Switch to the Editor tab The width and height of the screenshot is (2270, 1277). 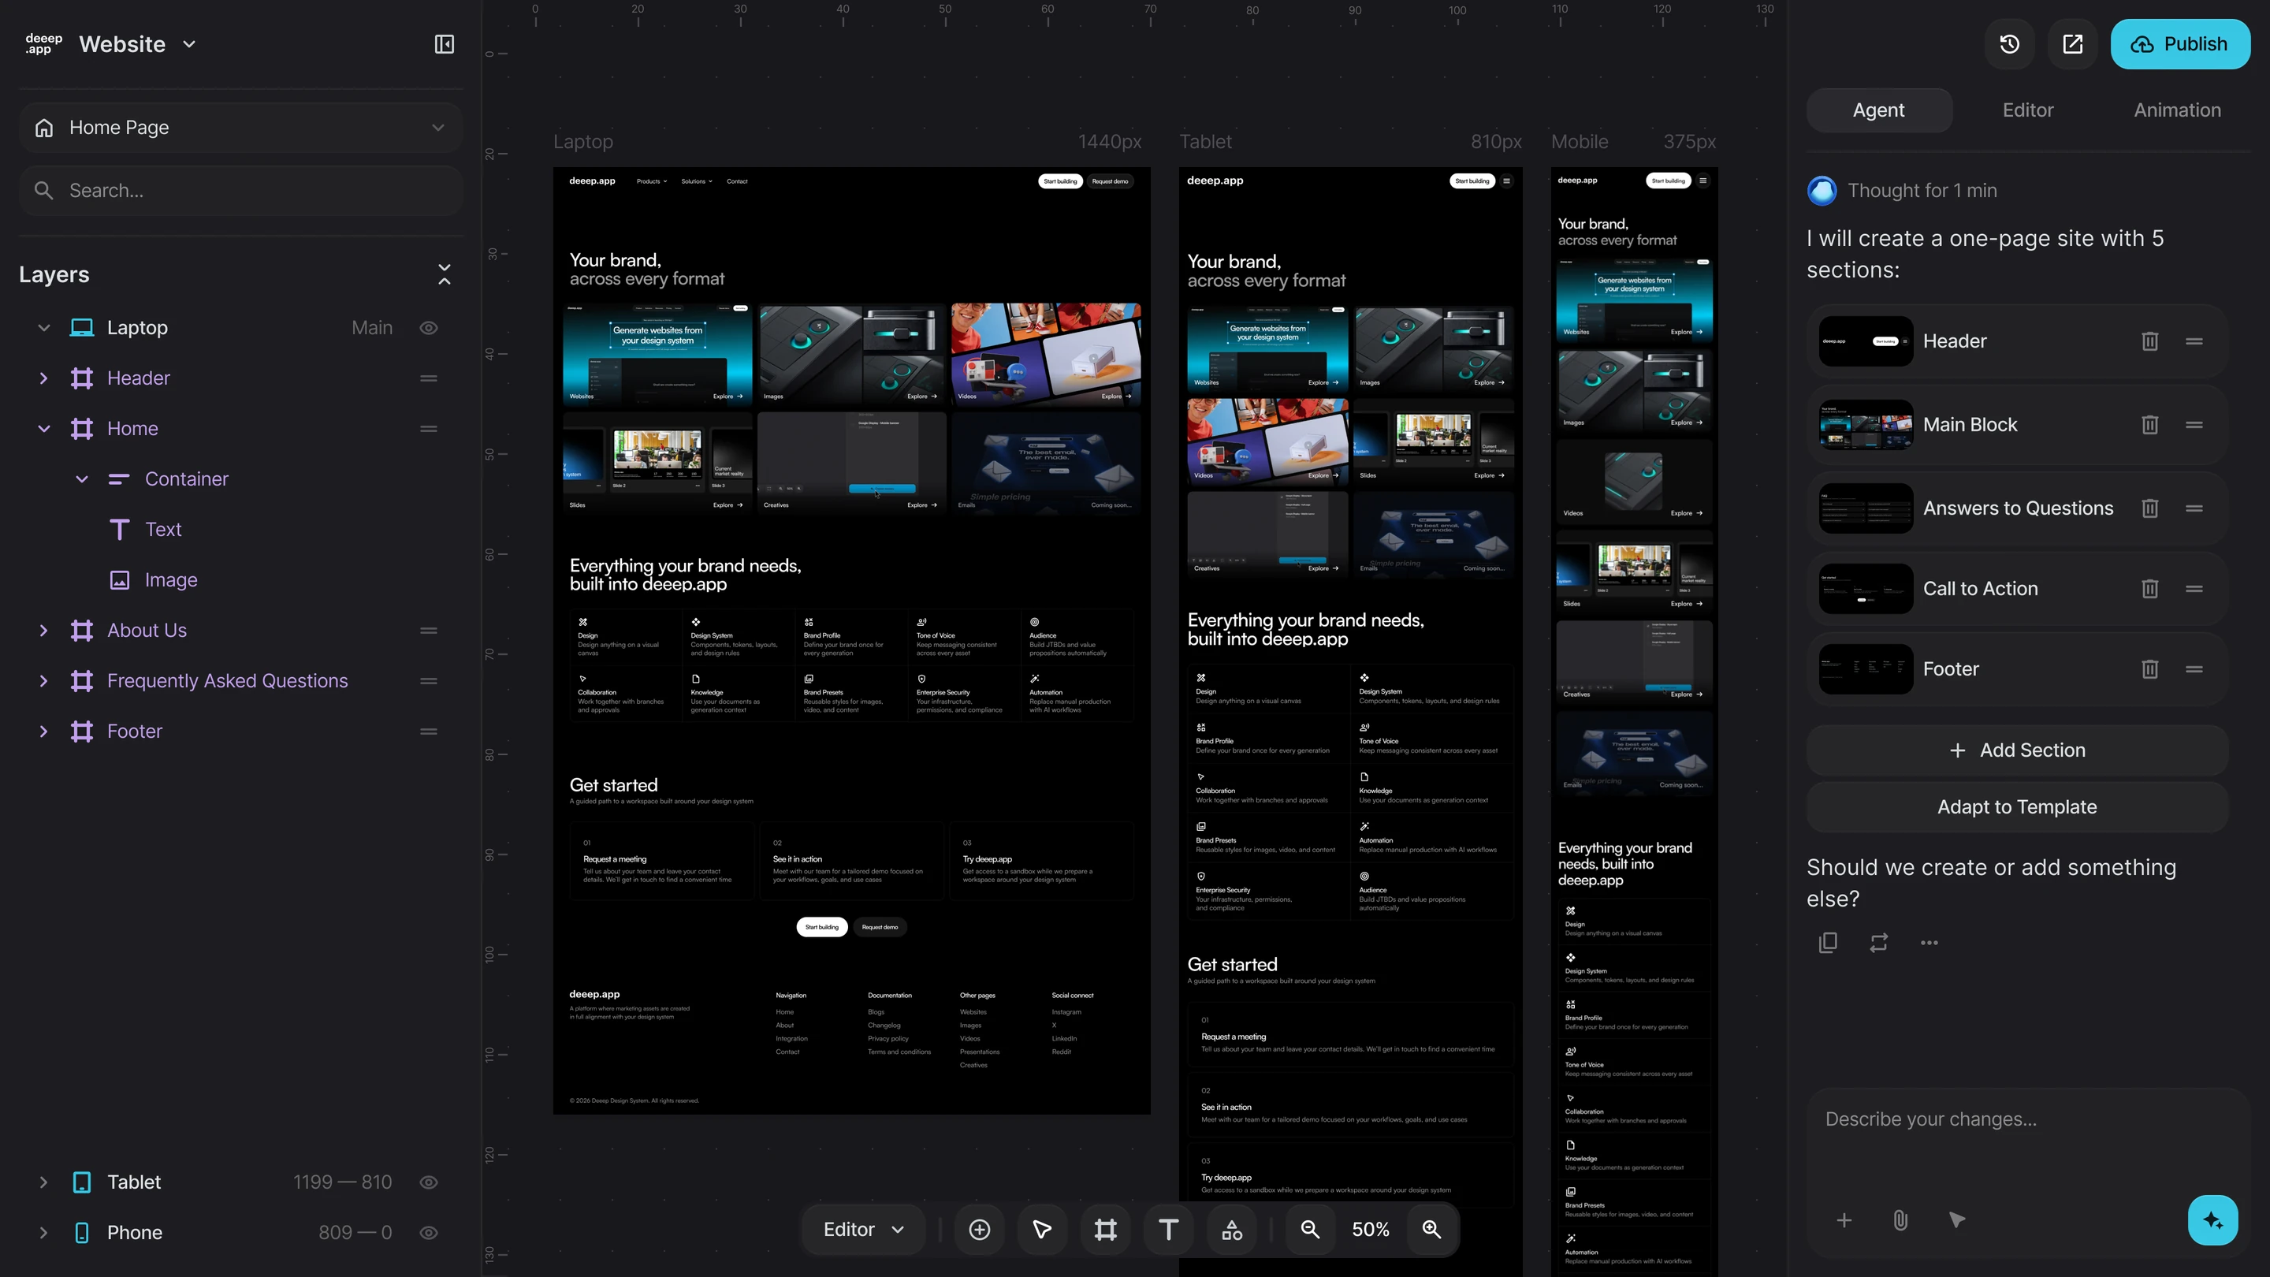[x=2028, y=110]
